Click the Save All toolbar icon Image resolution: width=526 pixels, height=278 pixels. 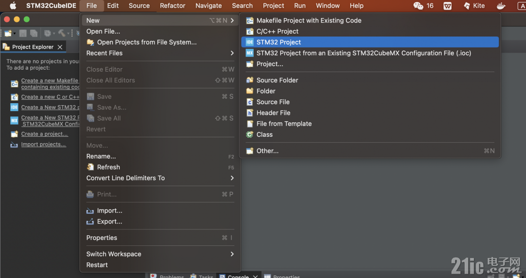[34, 33]
